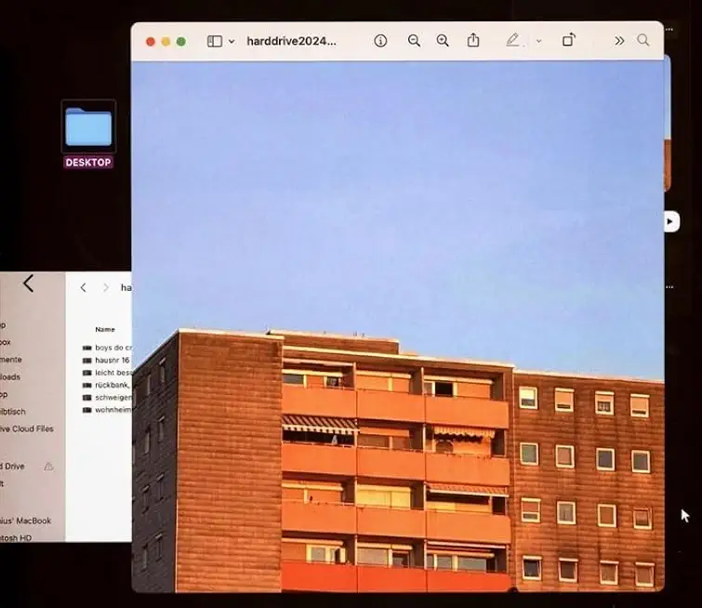
Task: Show more toolbar items via double chevron
Action: (x=619, y=41)
